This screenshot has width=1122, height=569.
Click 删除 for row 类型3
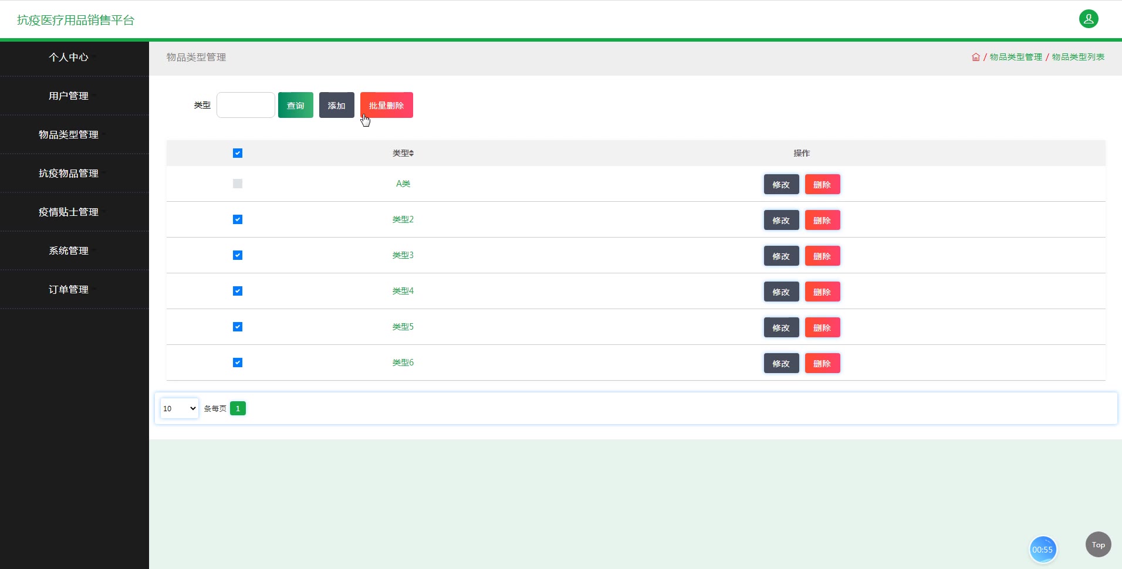pyautogui.click(x=823, y=256)
